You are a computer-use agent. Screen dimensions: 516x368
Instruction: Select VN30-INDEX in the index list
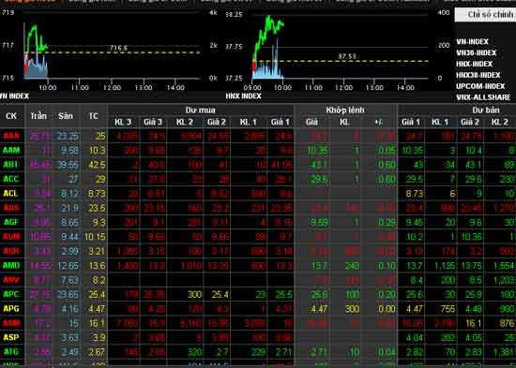(476, 52)
